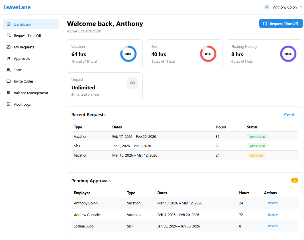The width and height of the screenshot is (304, 240).
Task: Click the Acme Construction company name
Action: coord(84,31)
